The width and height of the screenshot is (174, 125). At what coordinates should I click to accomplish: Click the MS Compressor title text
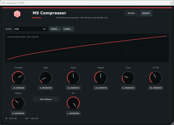click(49, 13)
